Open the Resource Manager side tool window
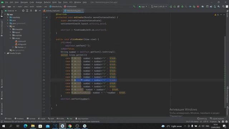 point(2,28)
